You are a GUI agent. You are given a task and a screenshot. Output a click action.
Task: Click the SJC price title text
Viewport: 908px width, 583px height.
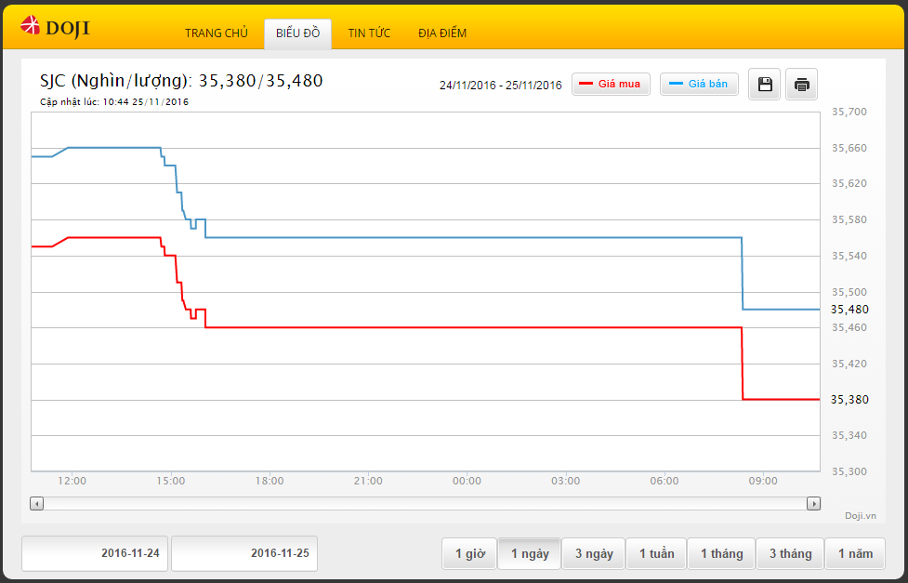tap(181, 81)
